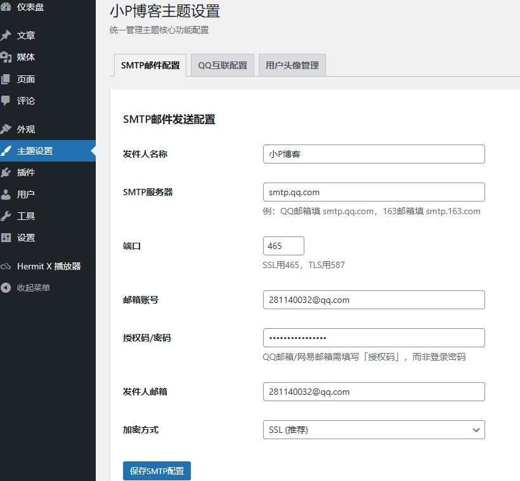The image size is (520, 481).
Task: Open 外观 appearance menu
Action: pyautogui.click(x=26, y=129)
